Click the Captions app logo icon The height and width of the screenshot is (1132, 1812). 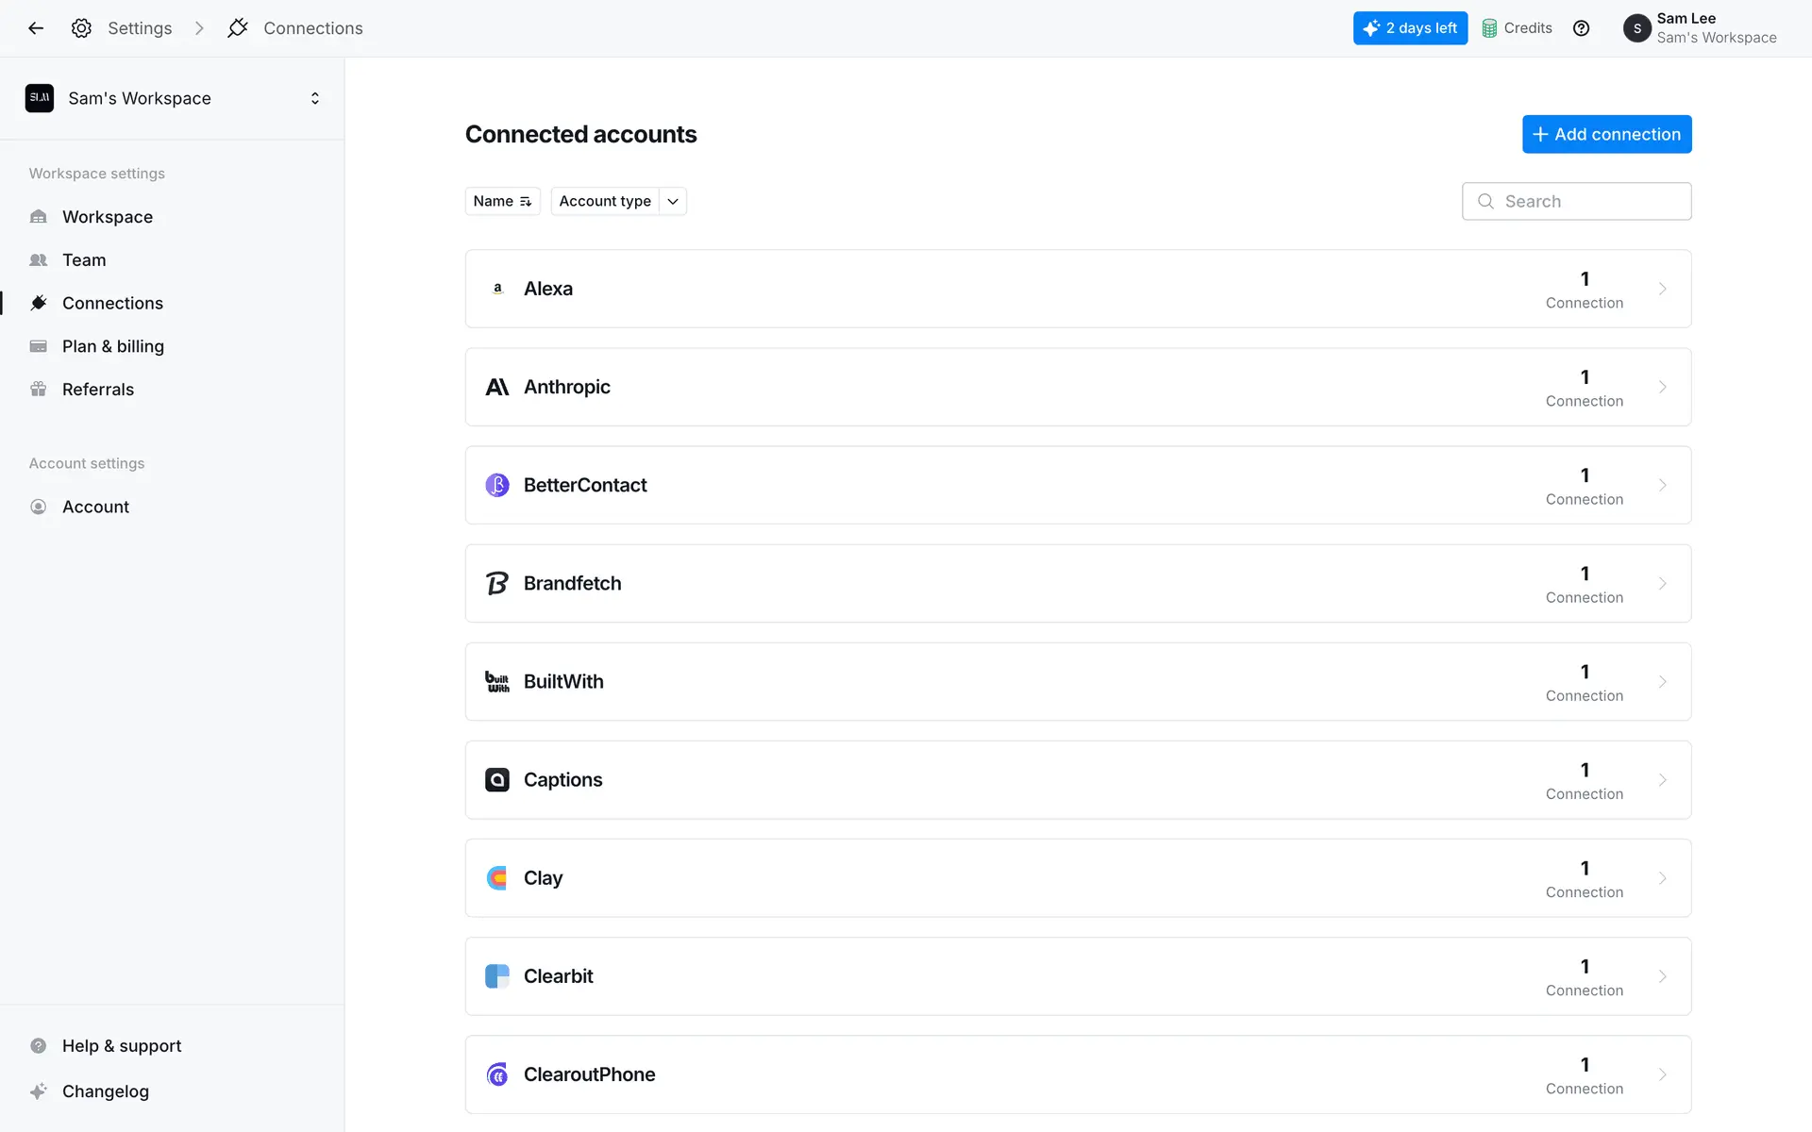click(497, 780)
